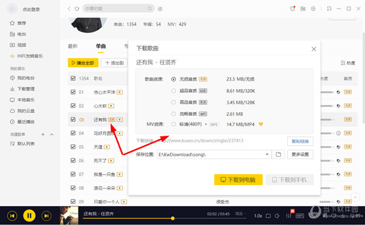This screenshot has width=365, height=225.
Task: Select the MV 标清(480P) resource option
Action: pyautogui.click(x=173, y=124)
